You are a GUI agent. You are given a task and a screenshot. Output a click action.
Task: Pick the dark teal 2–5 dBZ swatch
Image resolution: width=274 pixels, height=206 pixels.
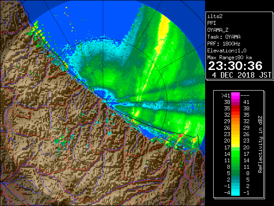coord(235,179)
